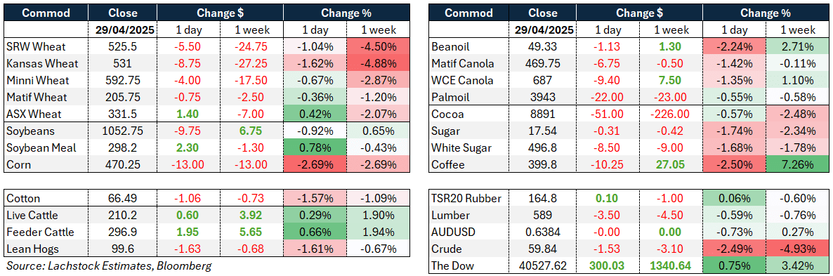Select the SRW Wheat commodity cell
This screenshot has width=833, height=276.
(x=46, y=47)
